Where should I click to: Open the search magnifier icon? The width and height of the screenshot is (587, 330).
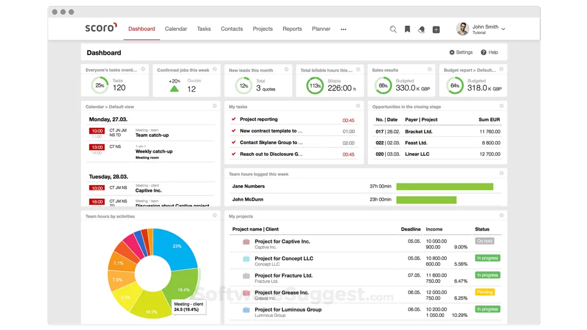click(393, 29)
